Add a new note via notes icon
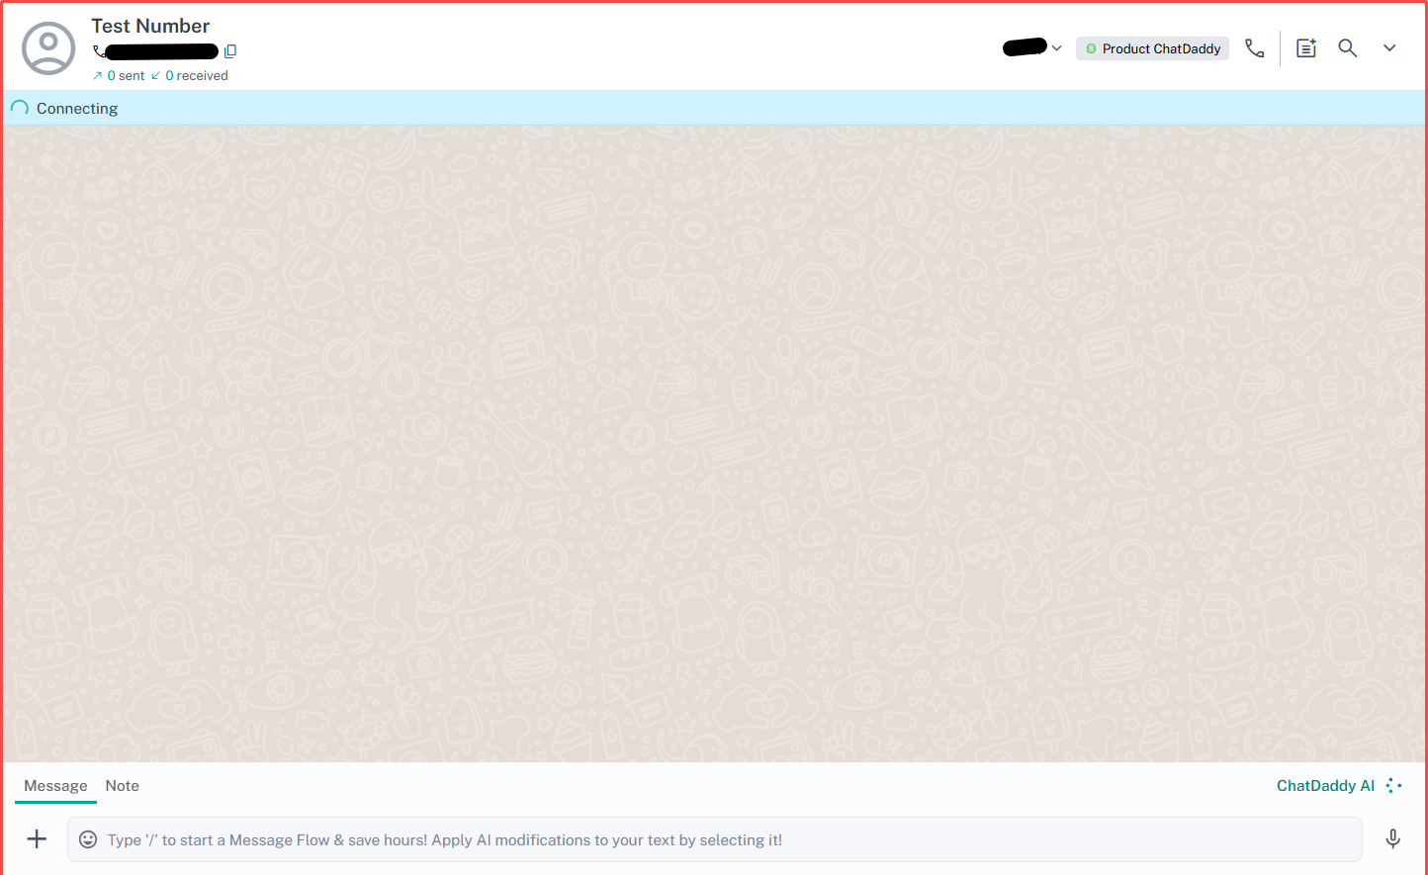Viewport: 1428px width, 875px height. [1306, 47]
